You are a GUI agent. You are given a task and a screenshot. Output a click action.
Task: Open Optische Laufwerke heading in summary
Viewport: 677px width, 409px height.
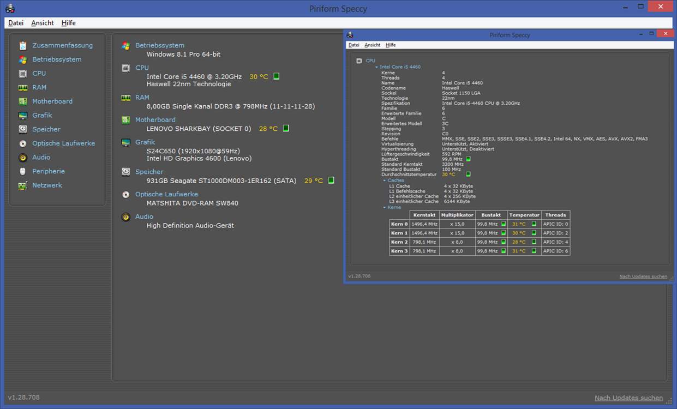coord(166,194)
